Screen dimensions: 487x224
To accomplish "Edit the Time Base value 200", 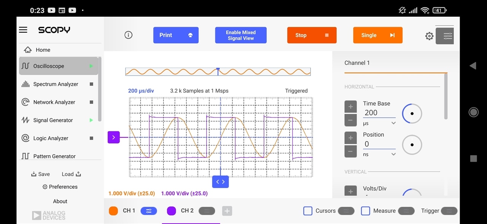I will click(x=379, y=113).
